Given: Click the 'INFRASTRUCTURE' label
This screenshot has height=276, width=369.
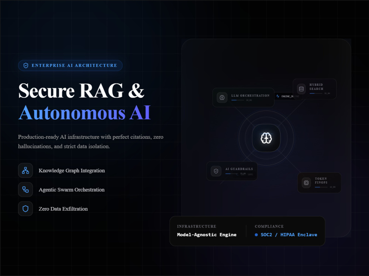Looking at the screenshot, I should [x=197, y=226].
